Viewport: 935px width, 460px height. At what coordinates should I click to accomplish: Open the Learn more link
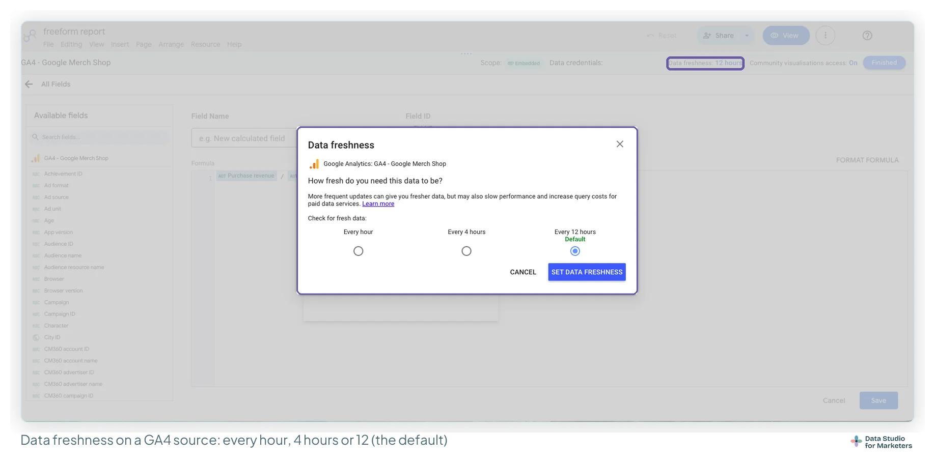[x=378, y=204]
